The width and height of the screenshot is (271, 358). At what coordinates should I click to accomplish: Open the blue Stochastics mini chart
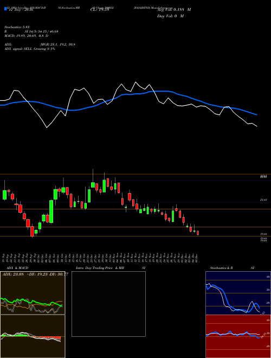[238, 293]
